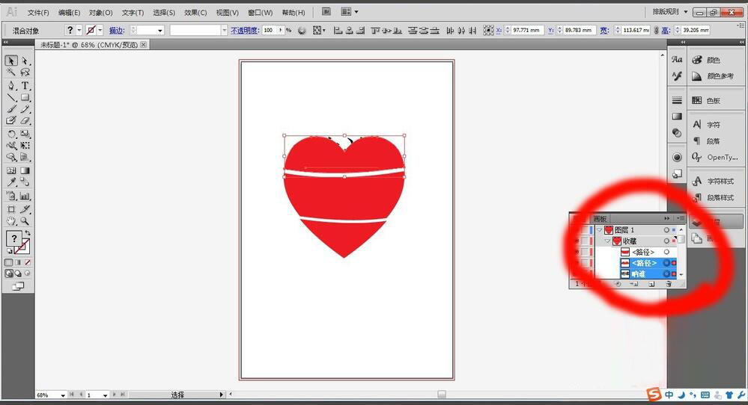Open the 编辑(E) menu
This screenshot has height=405, width=748.
[x=69, y=13]
